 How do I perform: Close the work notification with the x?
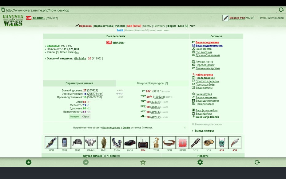[x=185, y=128]
